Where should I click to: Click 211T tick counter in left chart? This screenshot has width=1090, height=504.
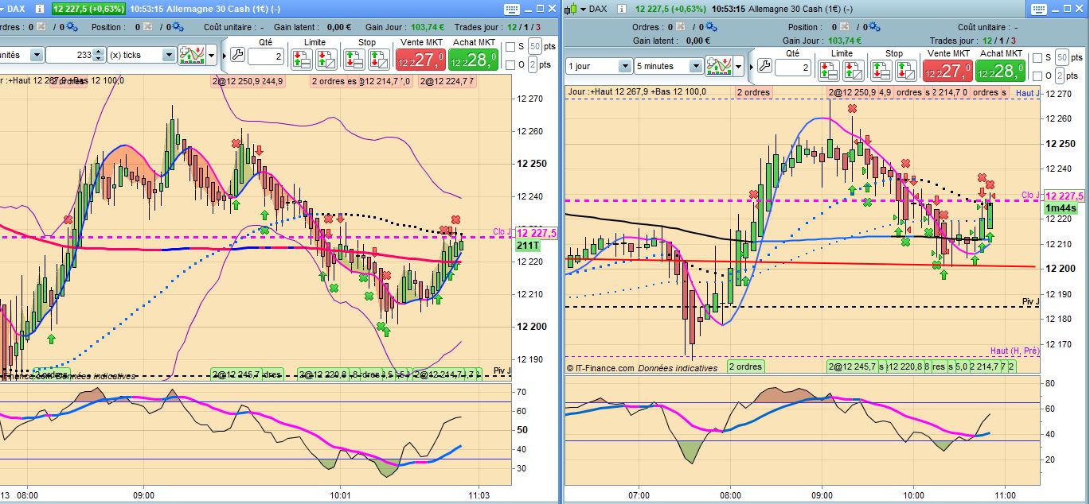tap(528, 246)
